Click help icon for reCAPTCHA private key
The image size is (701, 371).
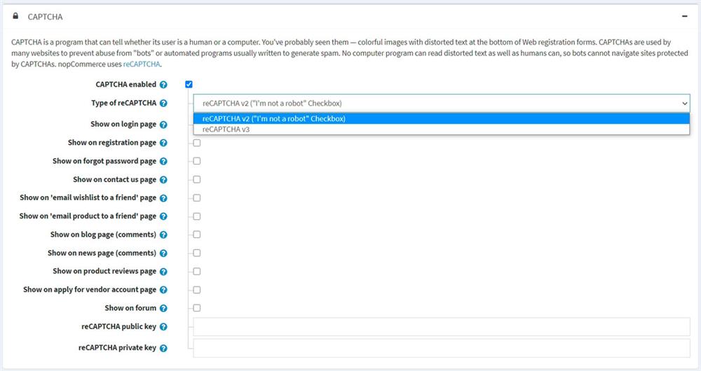163,348
